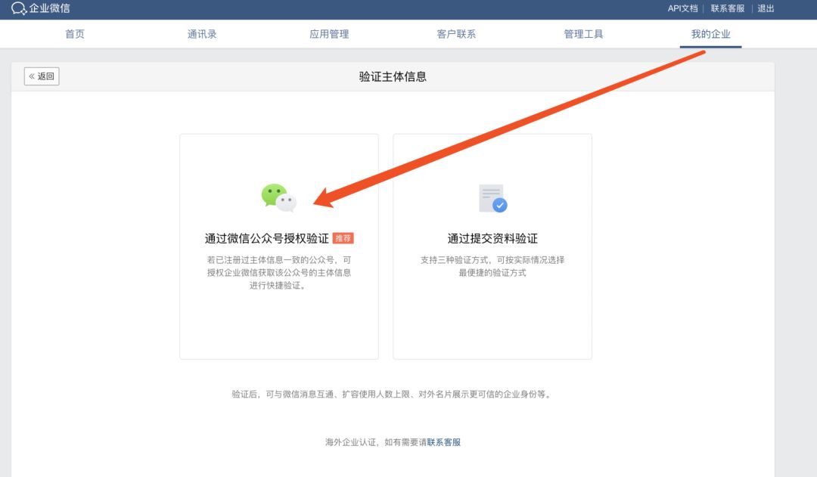
Task: Click the 企业微信 logo icon
Action: (x=19, y=8)
